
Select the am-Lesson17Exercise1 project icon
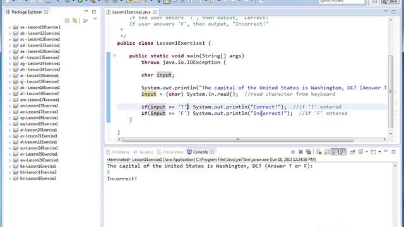(x=16, y=100)
